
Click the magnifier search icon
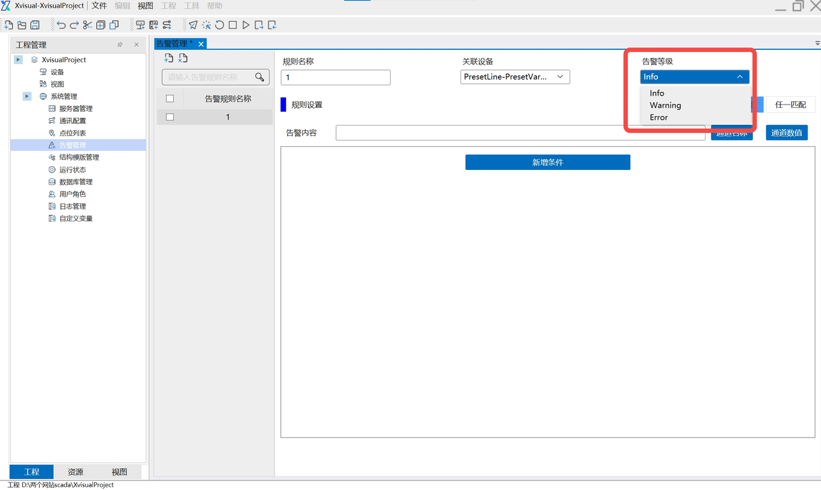point(260,77)
